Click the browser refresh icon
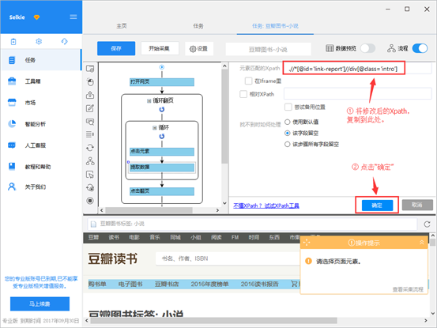 coord(427,224)
